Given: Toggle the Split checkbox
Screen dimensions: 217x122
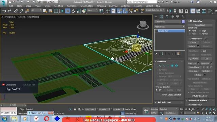Looking at the screenshot, I should tap(201, 51).
